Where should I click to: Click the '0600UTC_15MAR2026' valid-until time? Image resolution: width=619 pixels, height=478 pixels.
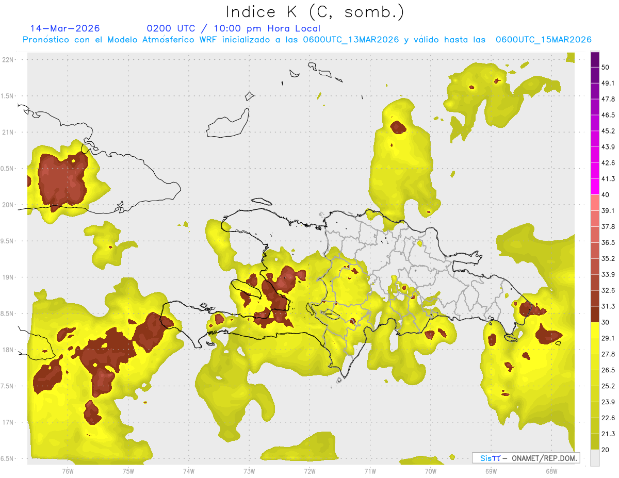pyautogui.click(x=543, y=40)
